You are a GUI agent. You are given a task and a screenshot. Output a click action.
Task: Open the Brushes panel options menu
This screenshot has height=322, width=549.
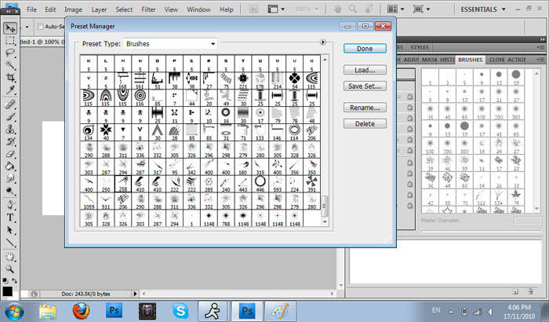click(x=540, y=60)
